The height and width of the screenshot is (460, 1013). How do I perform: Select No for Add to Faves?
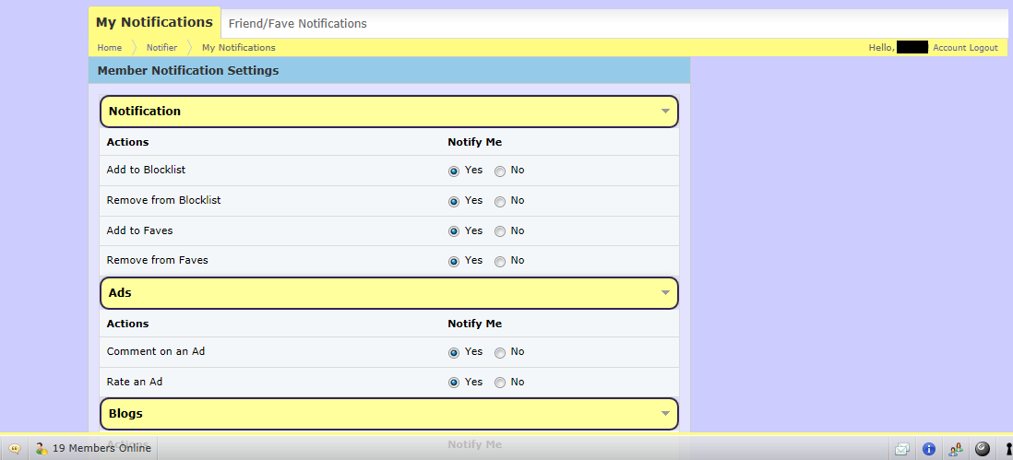(499, 231)
